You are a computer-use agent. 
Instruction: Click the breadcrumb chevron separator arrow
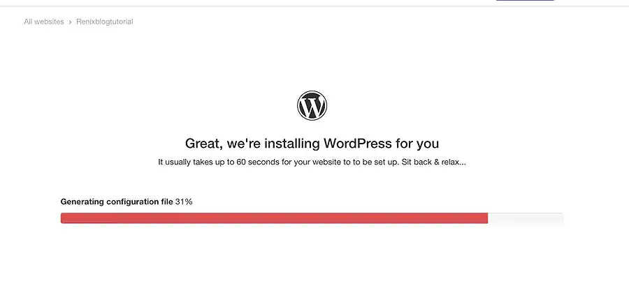pos(70,22)
